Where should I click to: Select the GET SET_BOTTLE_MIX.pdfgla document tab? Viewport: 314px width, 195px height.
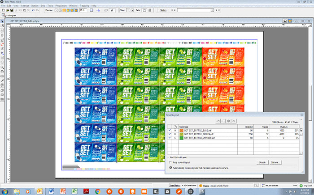[x=25, y=21]
